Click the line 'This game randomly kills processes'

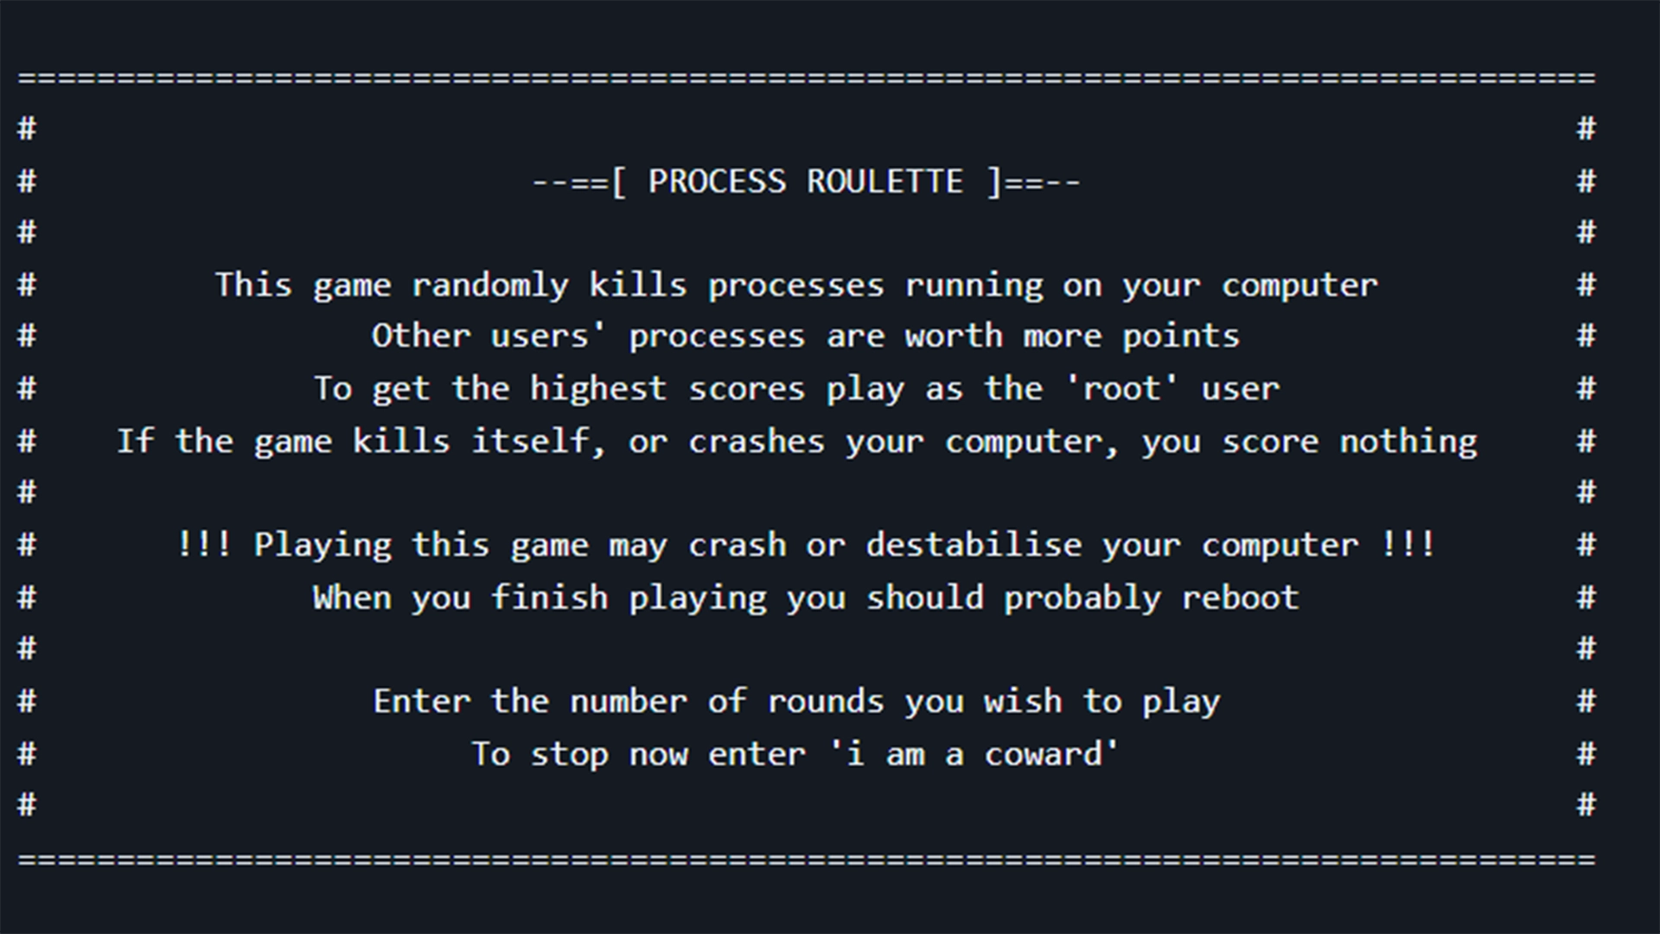coord(795,285)
